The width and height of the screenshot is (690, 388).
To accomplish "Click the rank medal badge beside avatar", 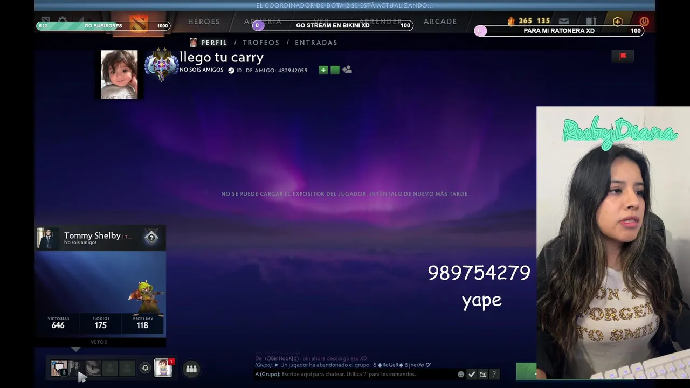I will (x=161, y=65).
